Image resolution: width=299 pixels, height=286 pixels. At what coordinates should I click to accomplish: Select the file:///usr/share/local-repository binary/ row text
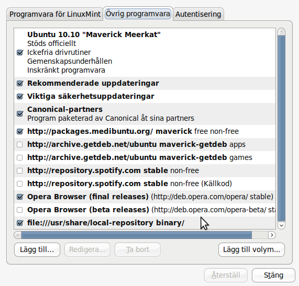click(106, 223)
